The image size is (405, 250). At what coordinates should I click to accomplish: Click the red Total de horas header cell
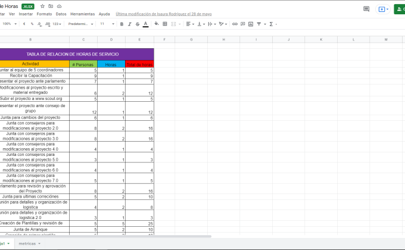(x=139, y=64)
